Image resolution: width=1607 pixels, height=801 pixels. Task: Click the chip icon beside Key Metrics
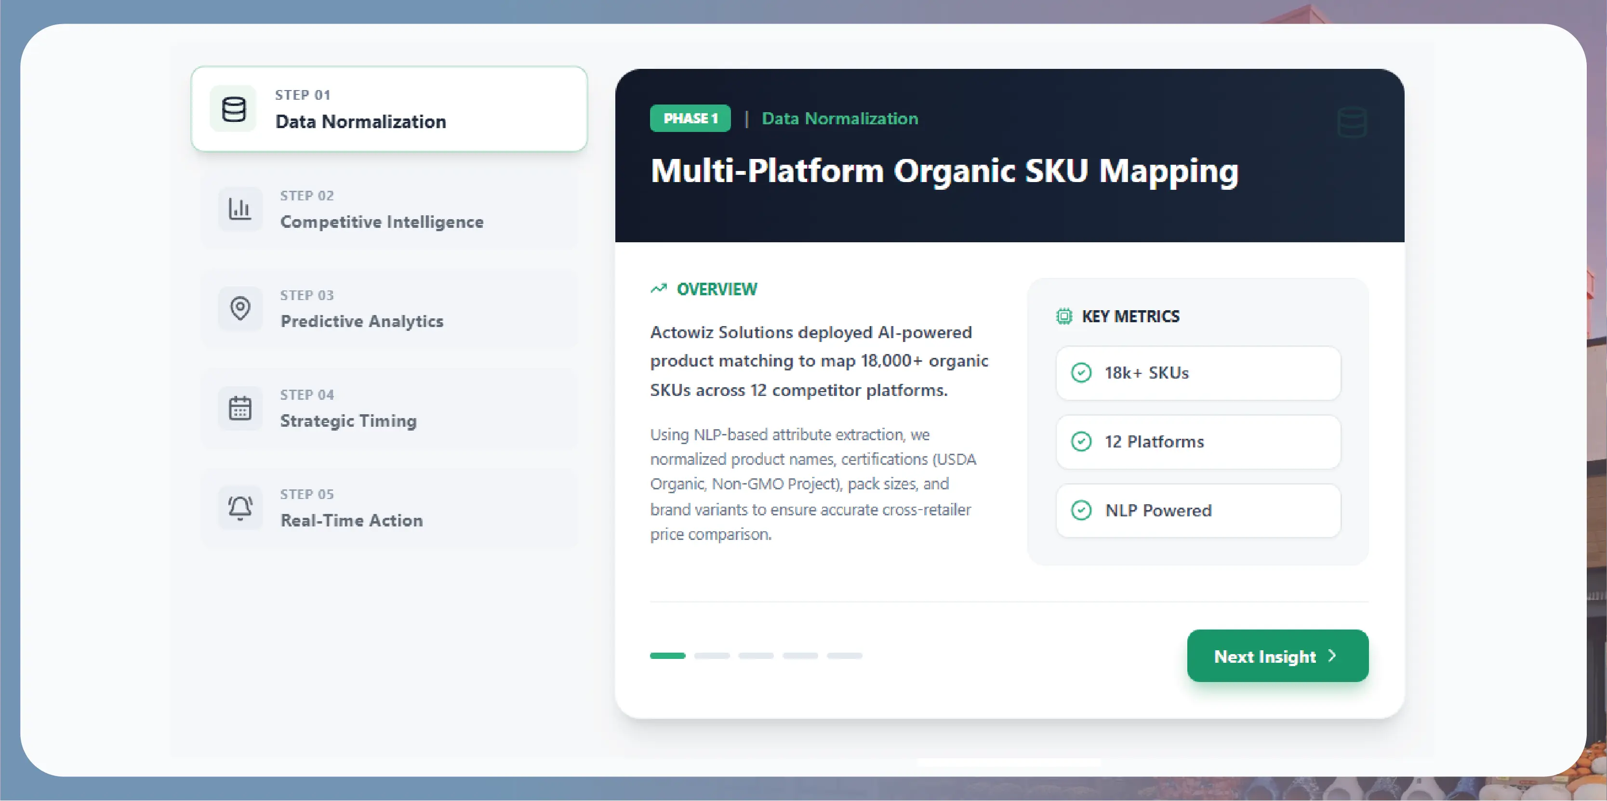1063,316
